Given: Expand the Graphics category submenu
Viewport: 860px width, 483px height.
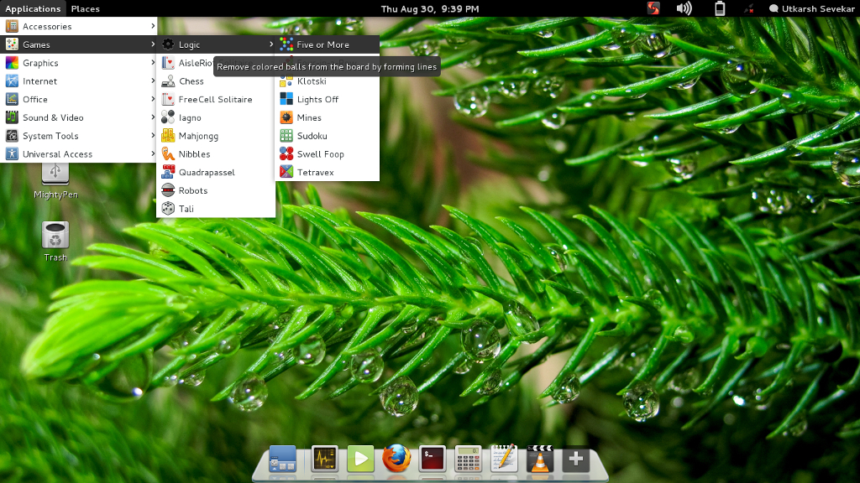Looking at the screenshot, I should pos(79,63).
